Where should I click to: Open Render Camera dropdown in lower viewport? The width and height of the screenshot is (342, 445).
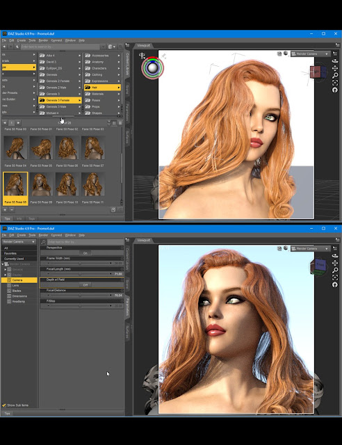click(310, 249)
